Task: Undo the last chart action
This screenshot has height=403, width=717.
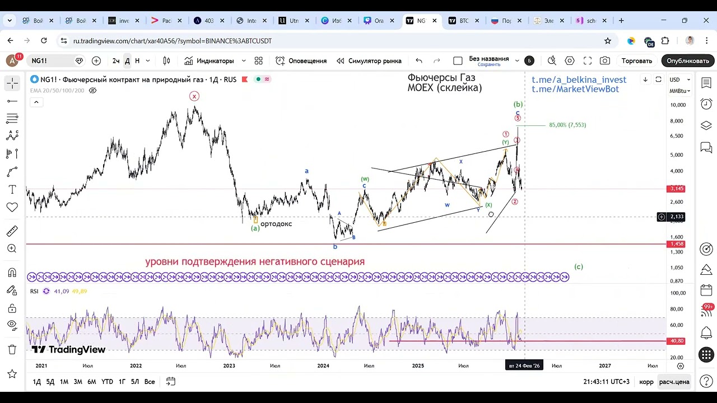Action: [419, 60]
